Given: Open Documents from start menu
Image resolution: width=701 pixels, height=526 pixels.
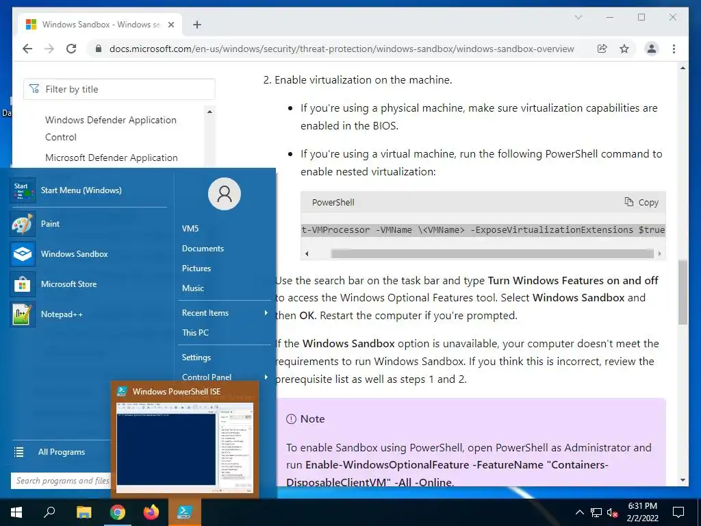Looking at the screenshot, I should pos(203,248).
